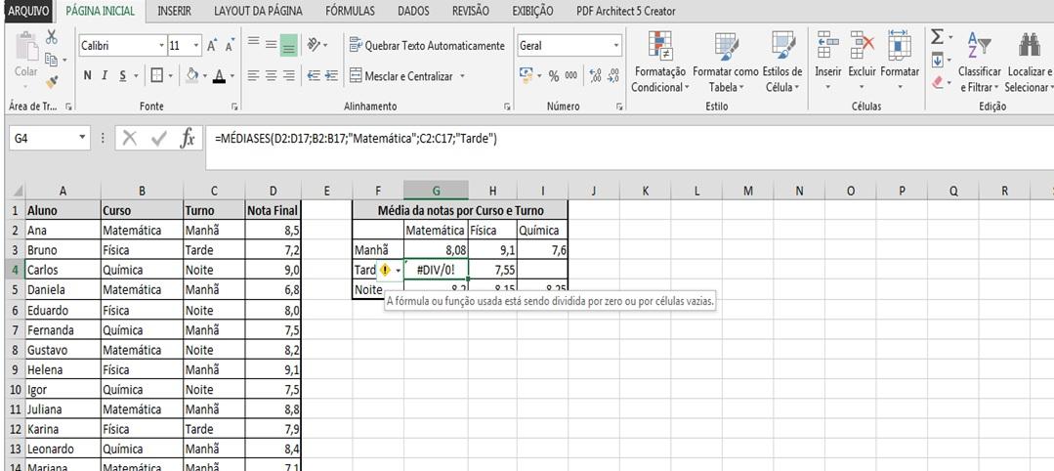This screenshot has width=1054, height=471.
Task: Decrease font size with small A icon
Action: coord(230,46)
